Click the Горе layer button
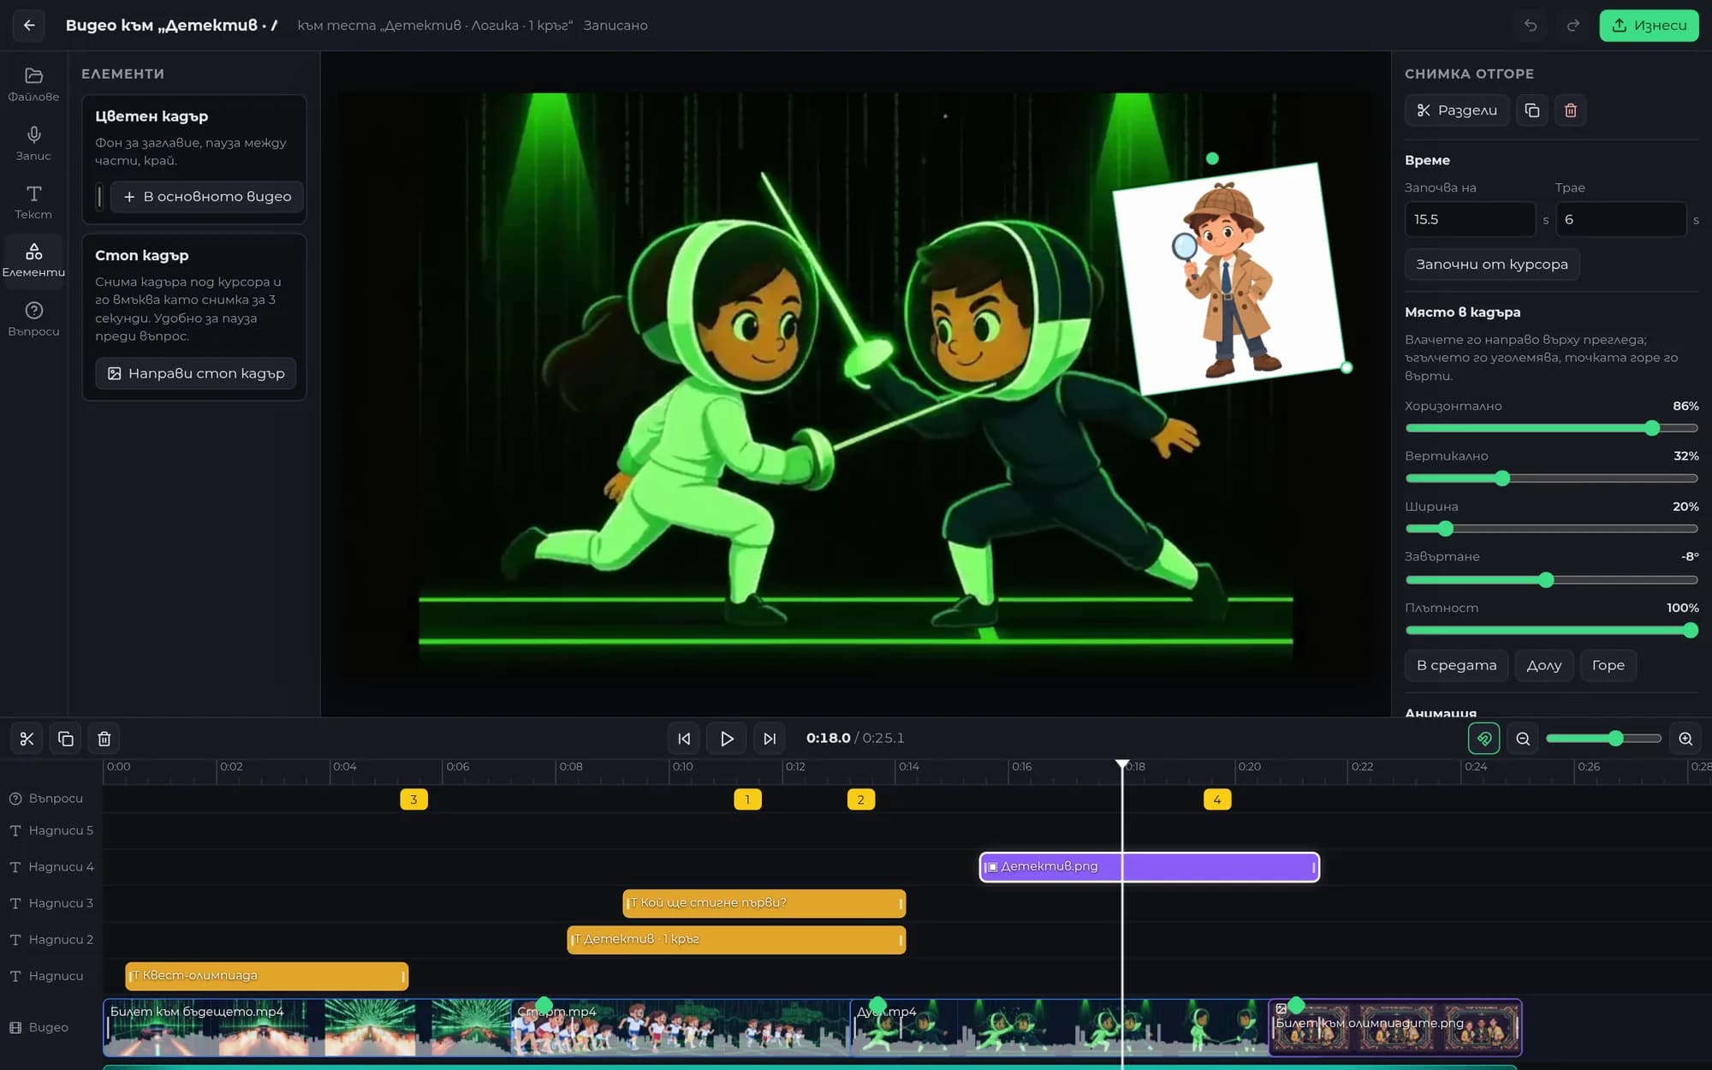1712x1070 pixels. click(1608, 665)
